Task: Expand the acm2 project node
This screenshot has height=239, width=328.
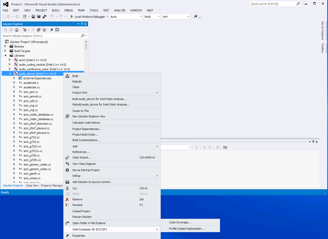Action: coord(10,60)
